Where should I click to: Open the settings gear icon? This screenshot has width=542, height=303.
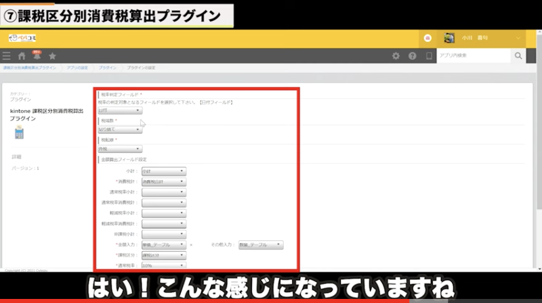click(x=396, y=55)
